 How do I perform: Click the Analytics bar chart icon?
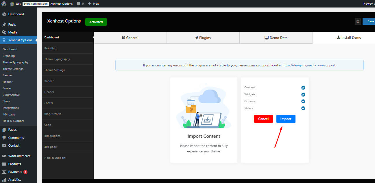click(x=4, y=180)
